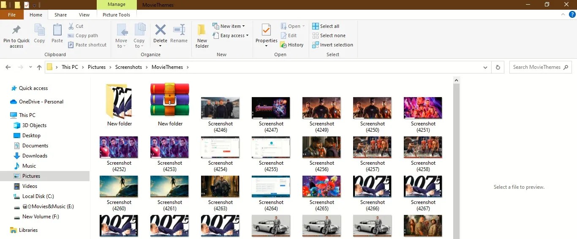Click the History command
The width and height of the screenshot is (577, 239).
pos(292,45)
